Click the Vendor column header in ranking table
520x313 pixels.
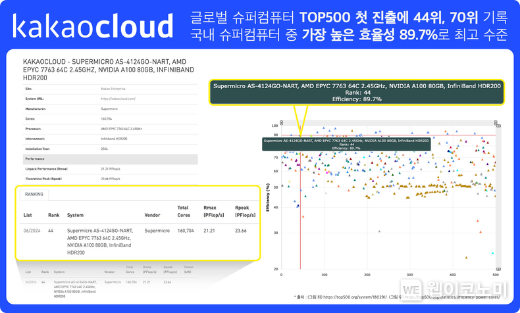click(x=152, y=215)
